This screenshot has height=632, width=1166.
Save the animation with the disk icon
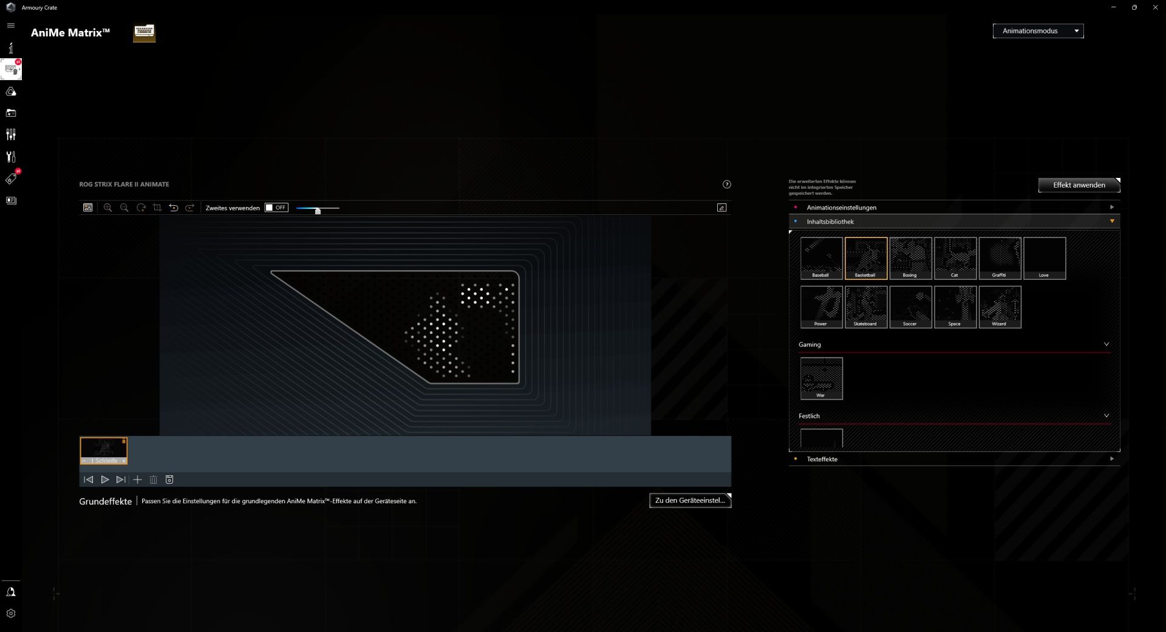169,480
